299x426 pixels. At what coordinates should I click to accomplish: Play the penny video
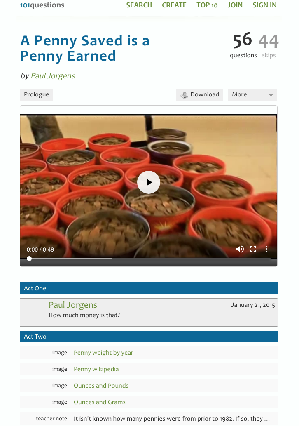coord(148,182)
